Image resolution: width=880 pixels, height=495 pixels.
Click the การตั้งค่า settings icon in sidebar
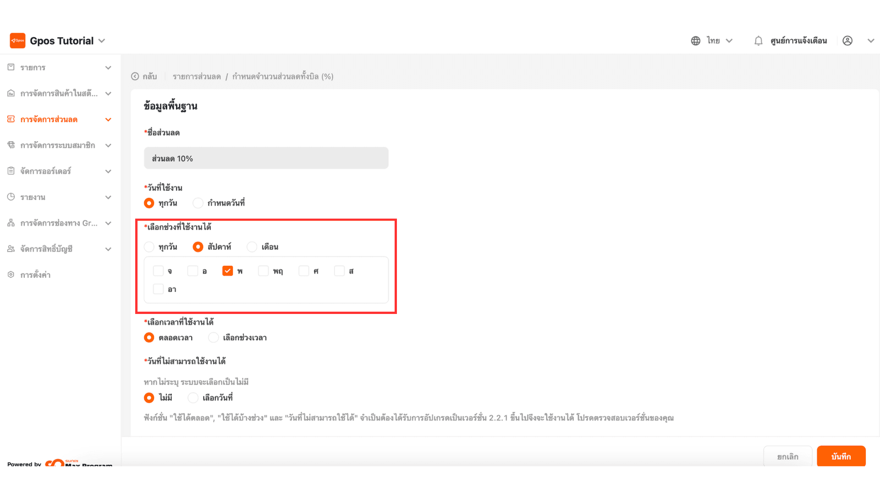11,275
